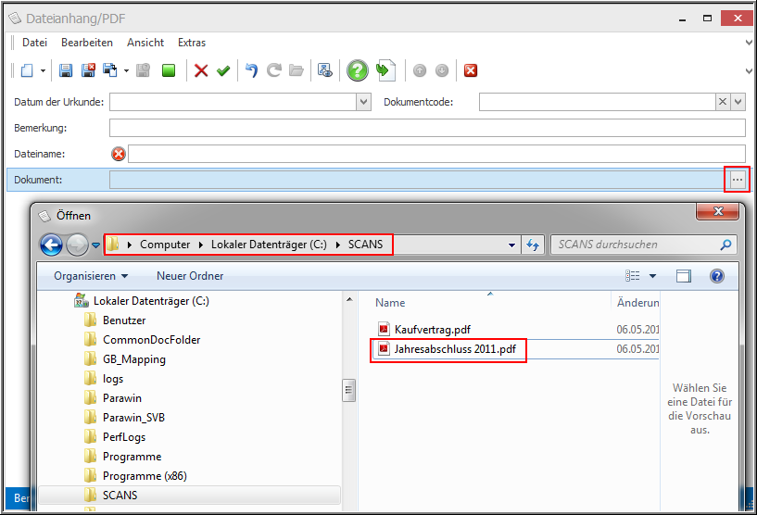The width and height of the screenshot is (757, 515).
Task: Click the Bemerkung input field
Action: 426,128
